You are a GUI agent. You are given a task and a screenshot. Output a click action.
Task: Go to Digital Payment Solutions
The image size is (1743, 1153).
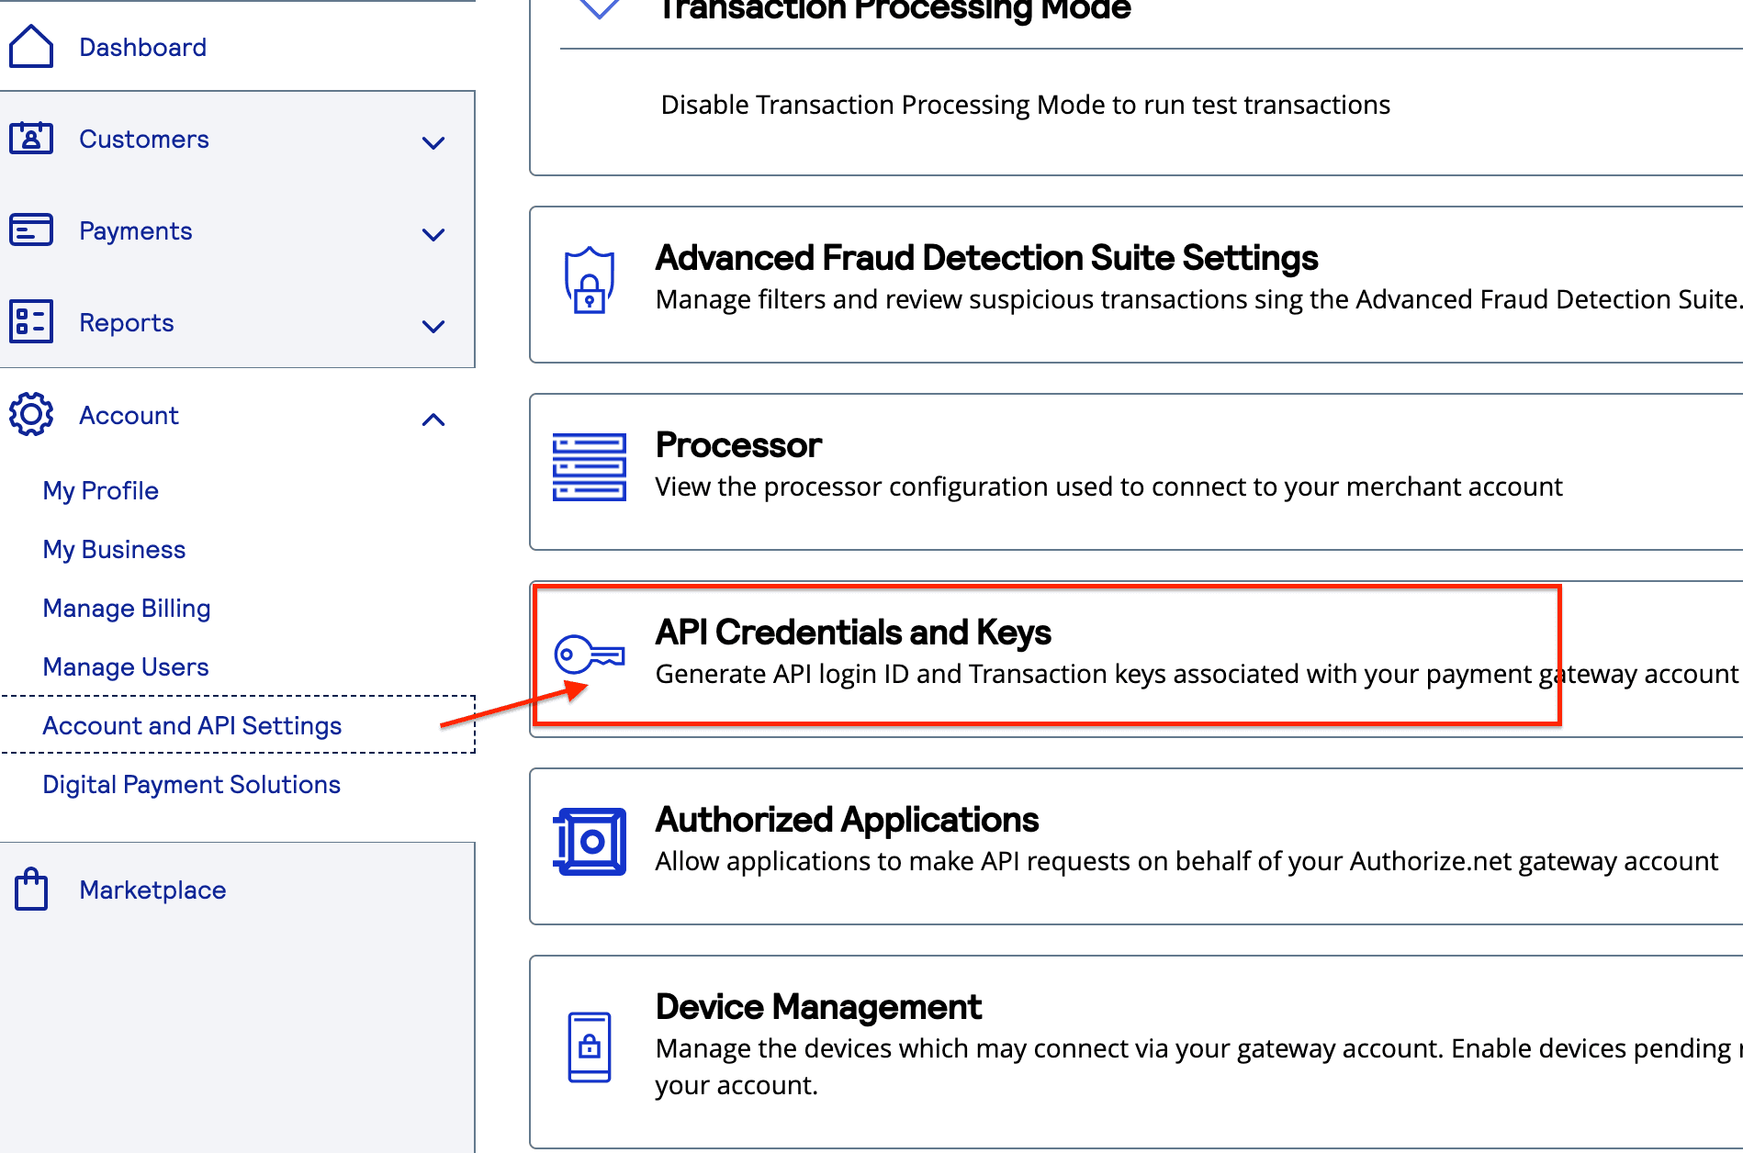tap(192, 785)
